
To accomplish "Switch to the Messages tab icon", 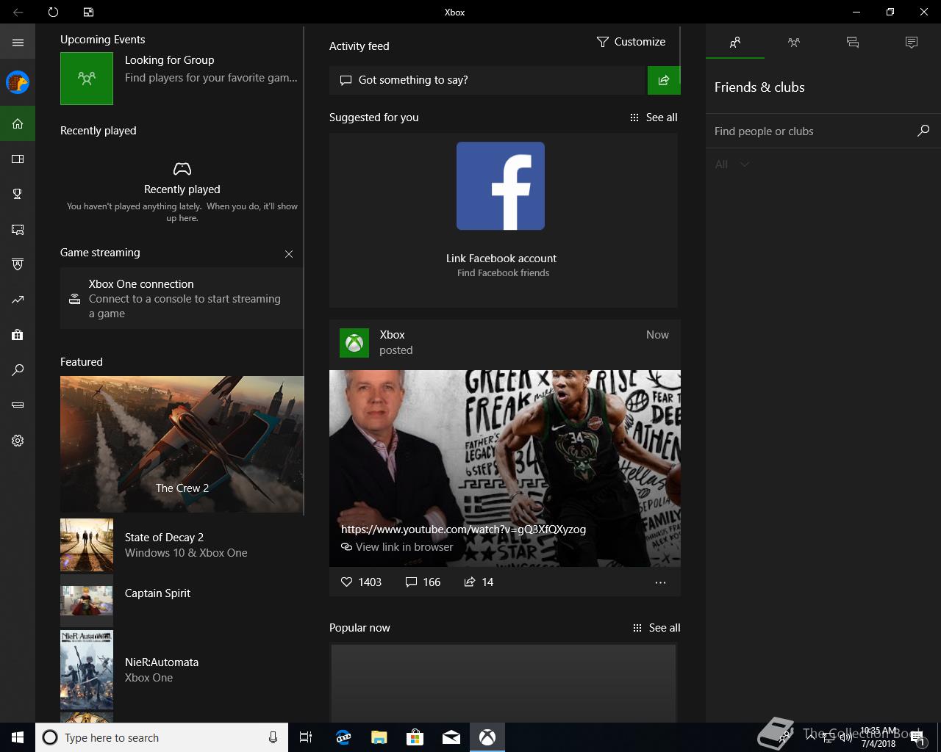I will click(853, 43).
